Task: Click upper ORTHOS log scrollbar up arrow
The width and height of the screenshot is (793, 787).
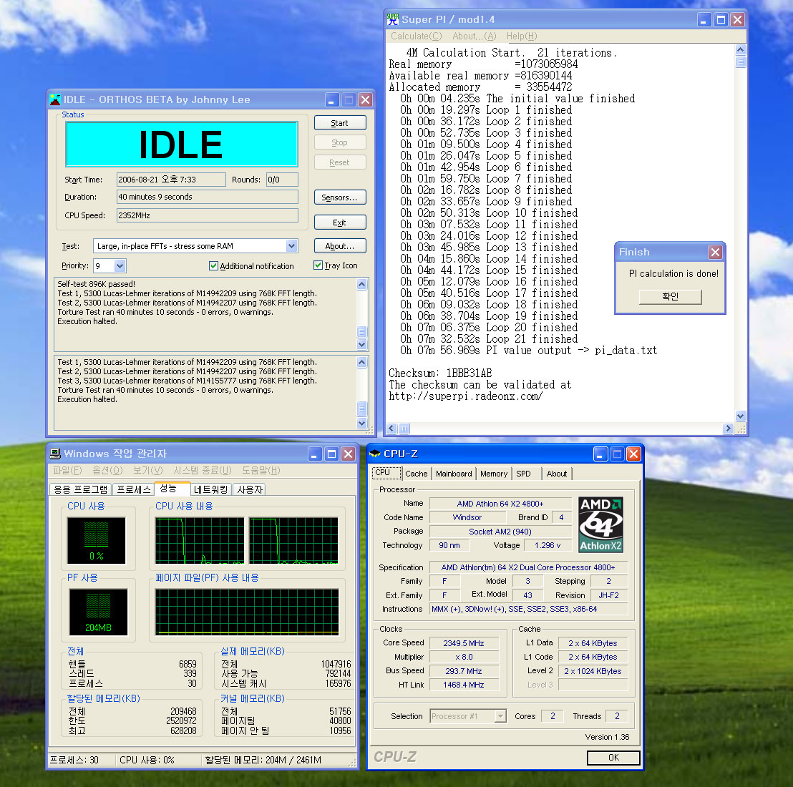Action: click(x=361, y=284)
